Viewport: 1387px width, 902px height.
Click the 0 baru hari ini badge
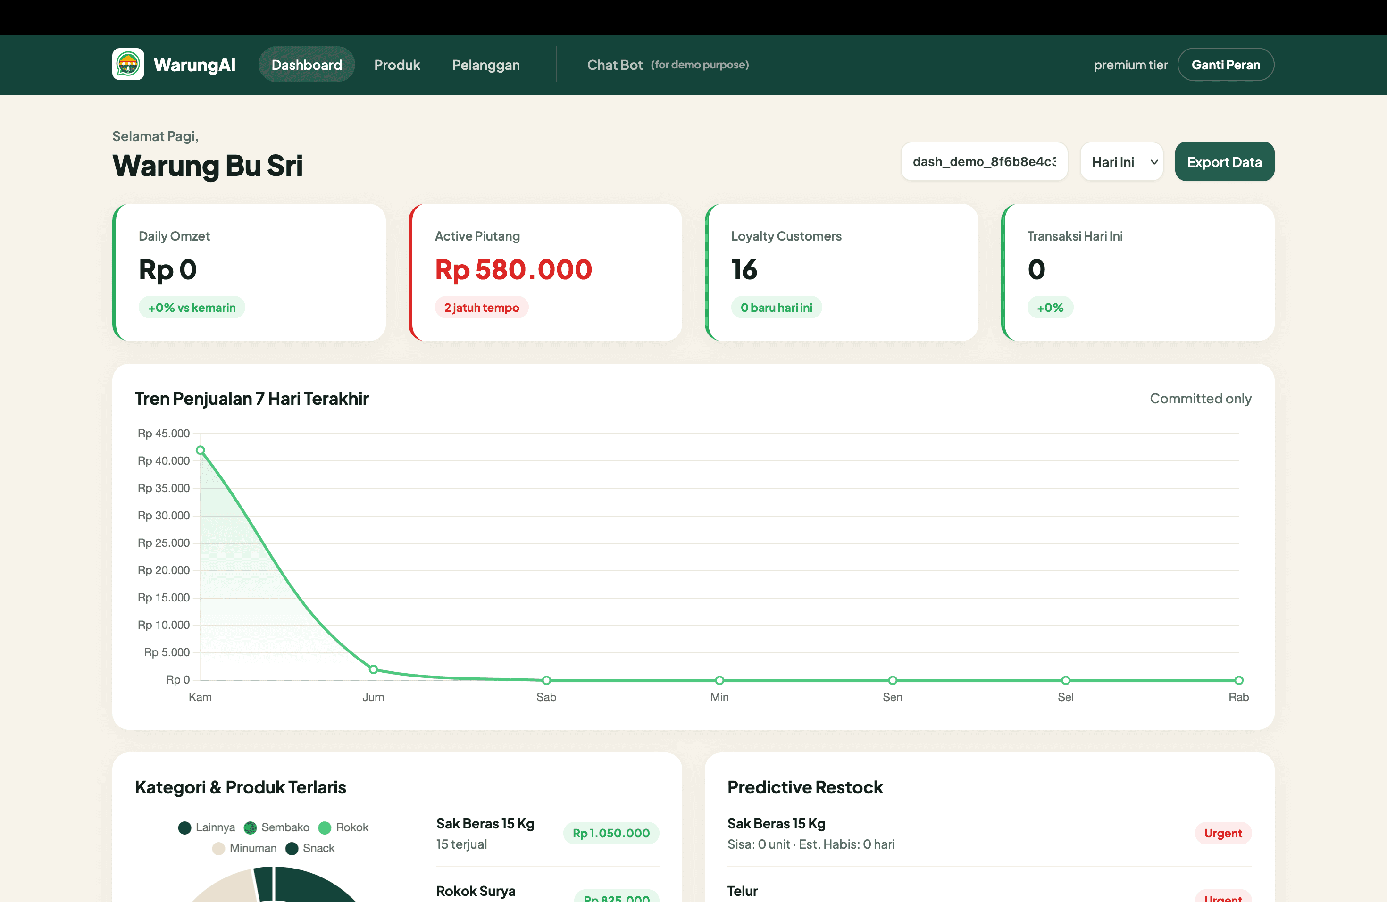(x=776, y=308)
